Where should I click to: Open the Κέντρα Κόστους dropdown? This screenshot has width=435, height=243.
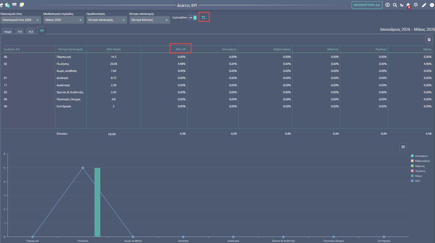(150, 20)
